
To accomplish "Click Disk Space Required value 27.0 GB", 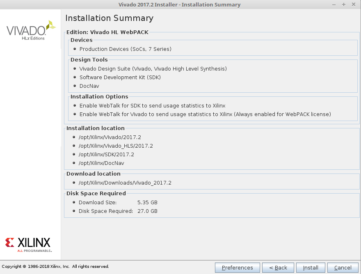I will [x=147, y=211].
